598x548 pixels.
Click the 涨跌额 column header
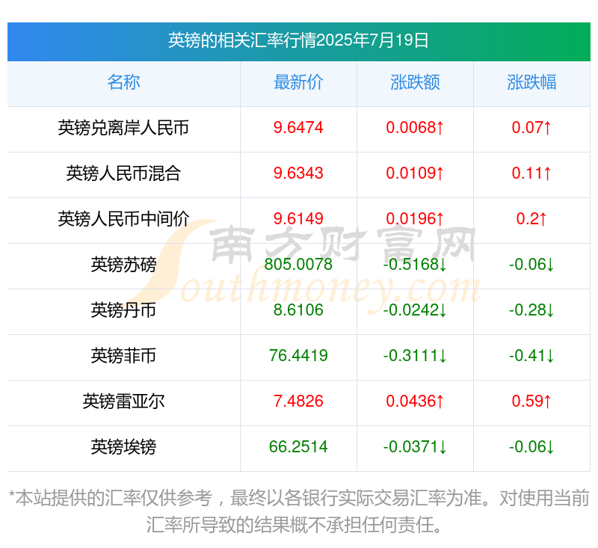[x=415, y=82]
